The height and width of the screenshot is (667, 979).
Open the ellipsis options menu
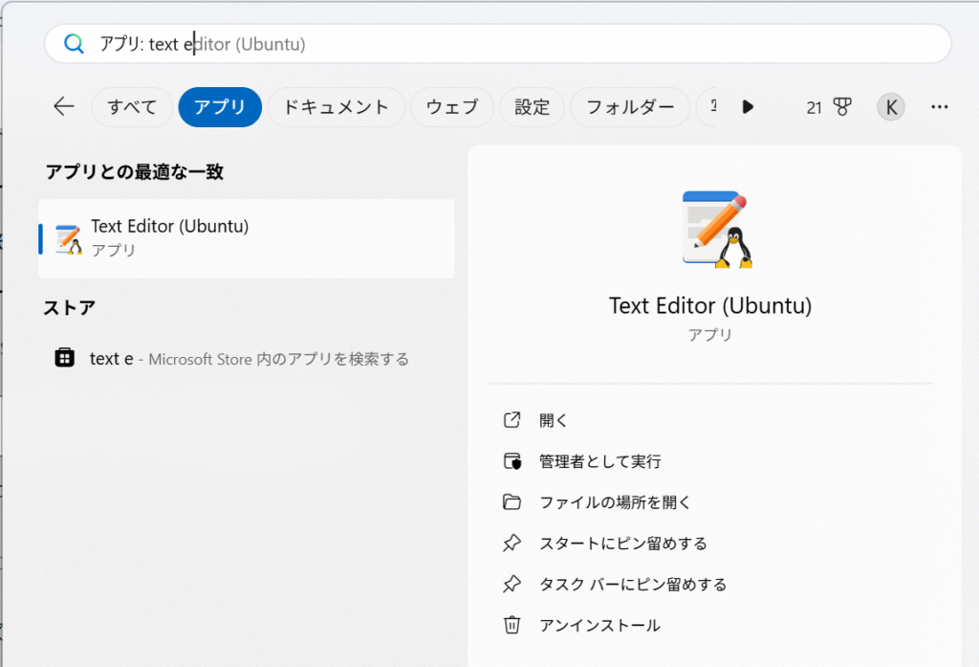939,106
